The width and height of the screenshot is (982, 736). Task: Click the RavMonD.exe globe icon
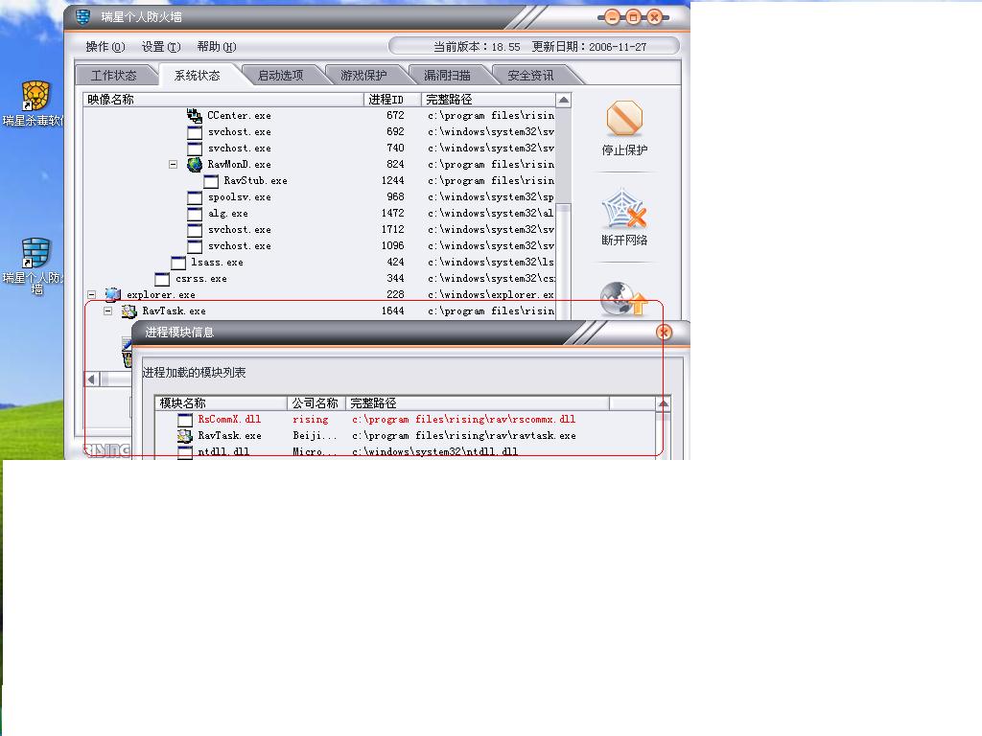194,165
